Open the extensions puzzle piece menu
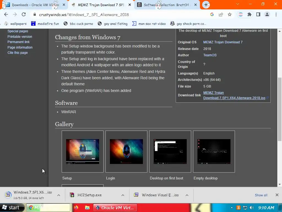This screenshot has height=212, width=282. coord(249,14)
